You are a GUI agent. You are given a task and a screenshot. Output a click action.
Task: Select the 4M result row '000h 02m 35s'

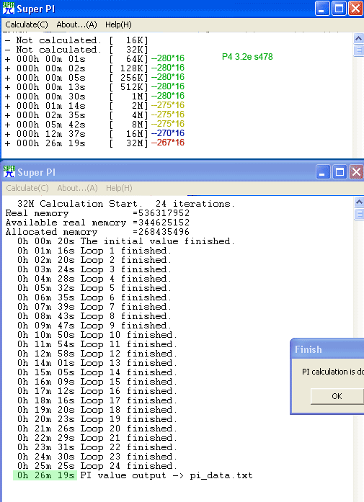coord(76,115)
